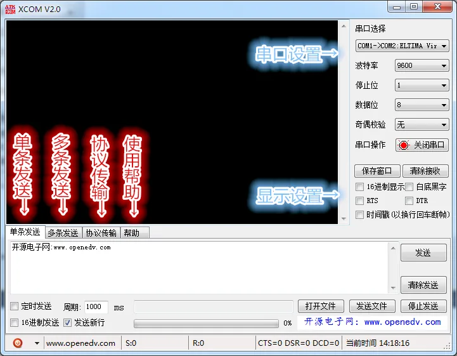457x356 pixels.
Task: Click the 清除接收 button
Action: 425,171
